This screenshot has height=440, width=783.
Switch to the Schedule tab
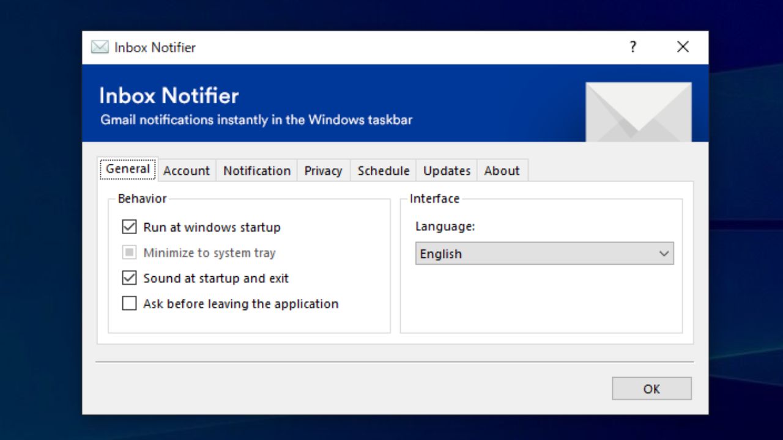384,170
